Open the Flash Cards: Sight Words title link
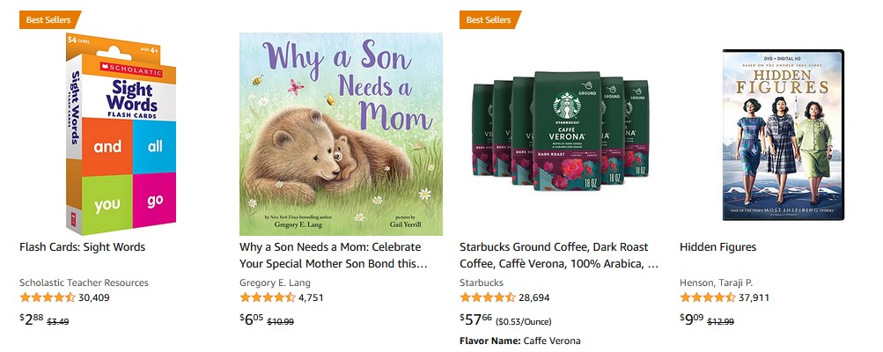Viewport: 883px width, 352px height. 82,247
